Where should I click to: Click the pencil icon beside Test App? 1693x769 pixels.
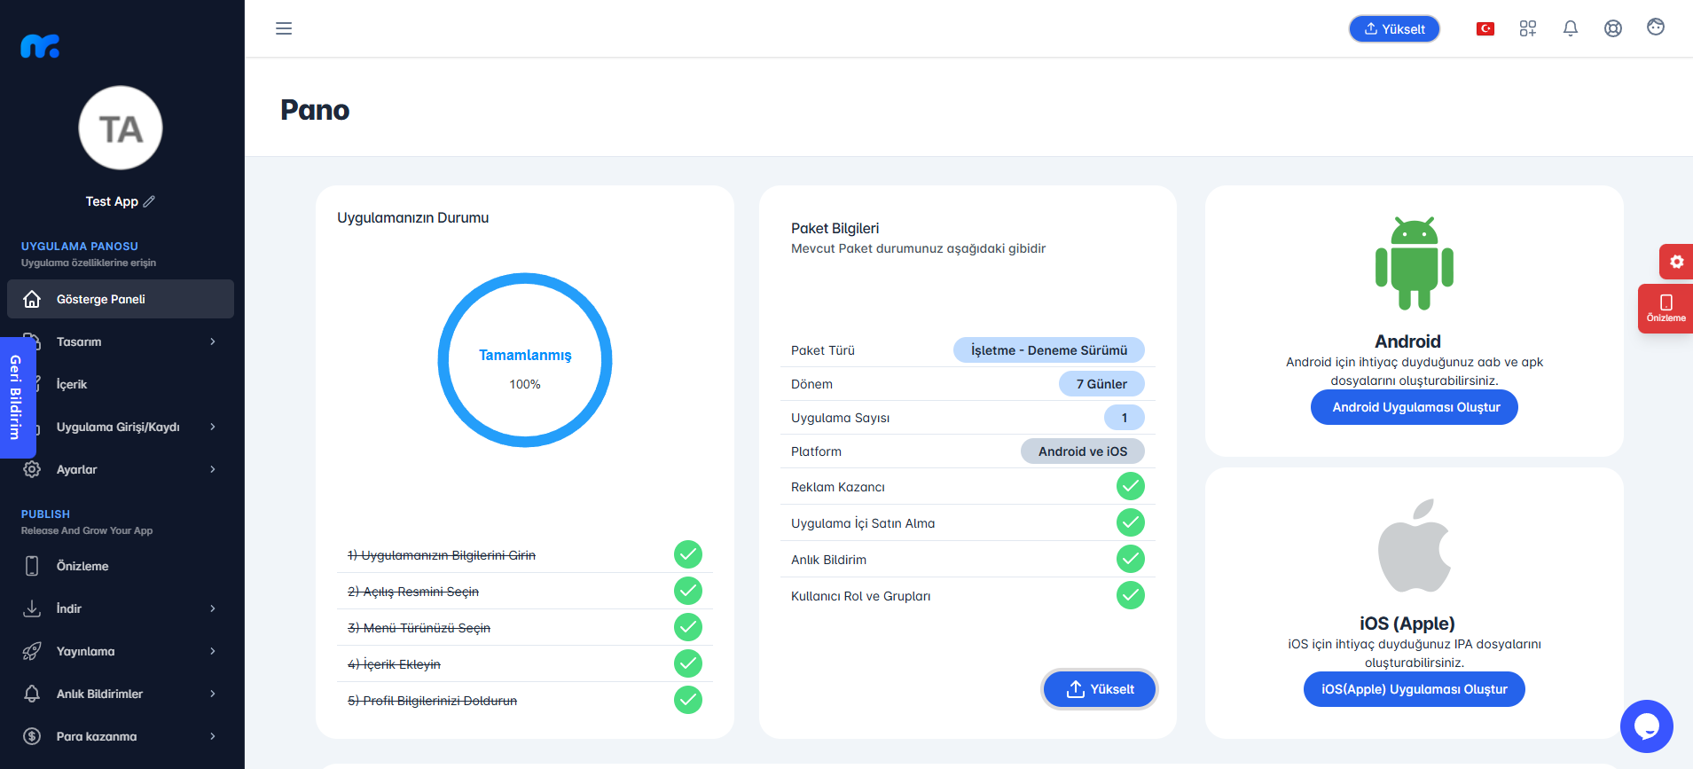[x=149, y=201]
